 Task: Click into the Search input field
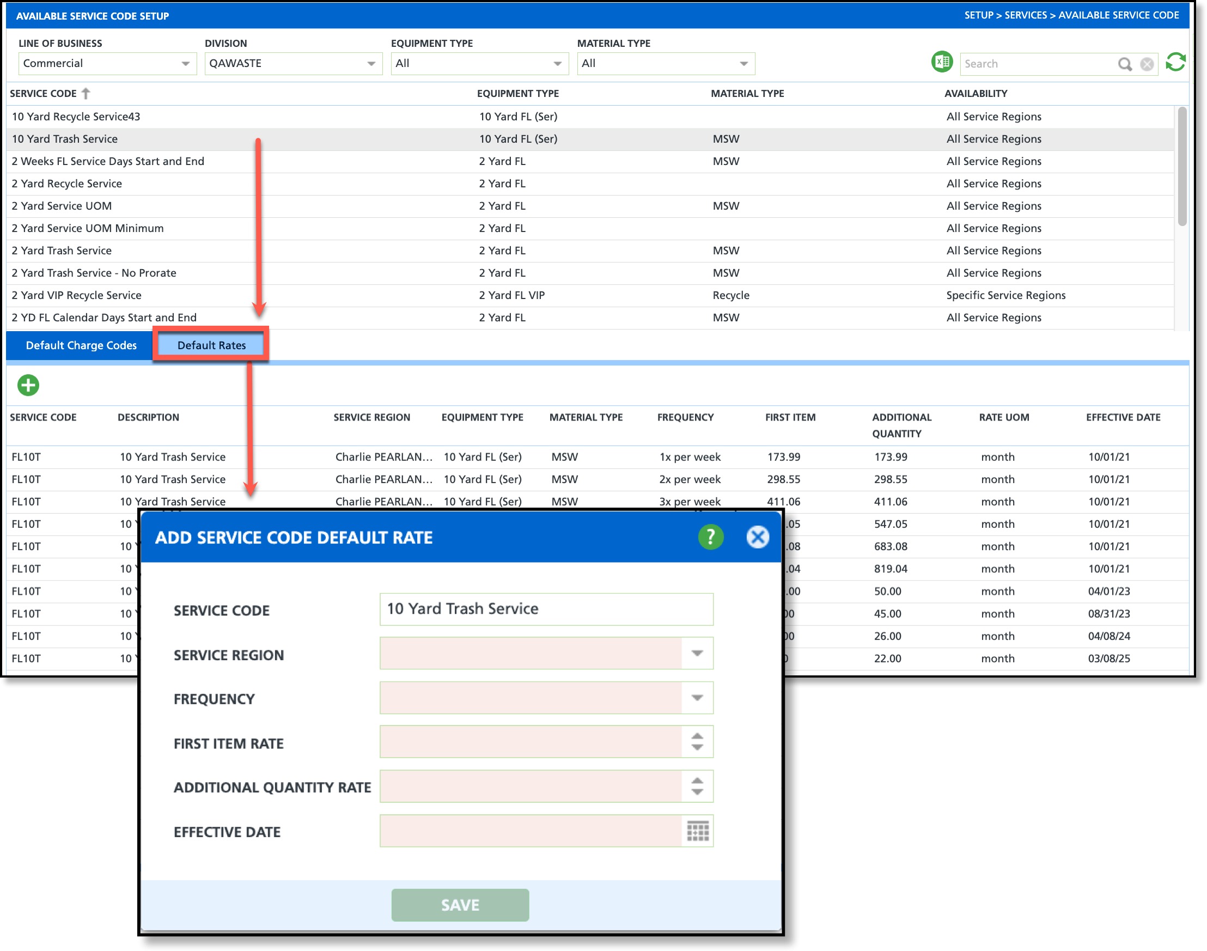coord(1035,64)
